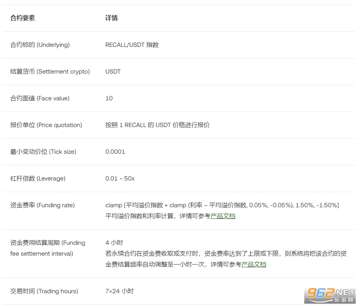Open 产品文档 link in settlement interval row
358x306 pixels.
(254, 265)
